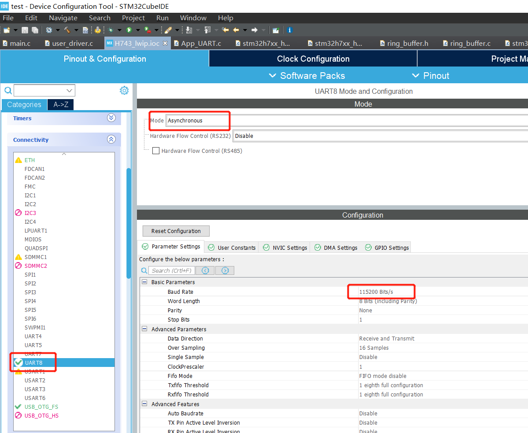Click the Forward navigation arrow icon

[255, 30]
